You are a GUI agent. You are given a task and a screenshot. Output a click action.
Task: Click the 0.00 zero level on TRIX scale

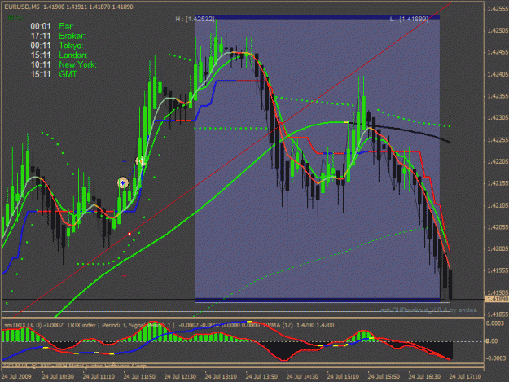point(492,341)
